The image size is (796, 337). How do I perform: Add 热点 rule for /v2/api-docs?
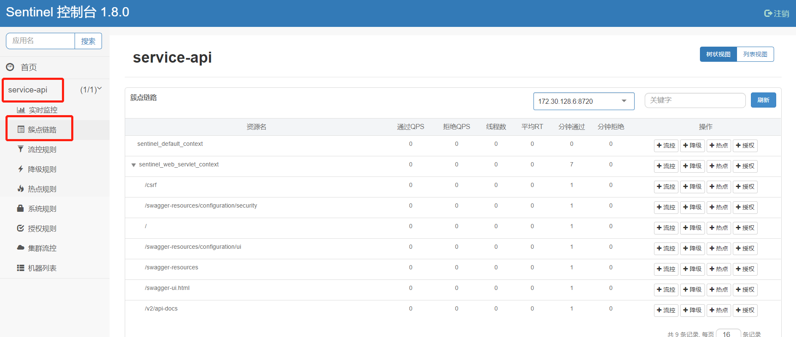tap(718, 310)
